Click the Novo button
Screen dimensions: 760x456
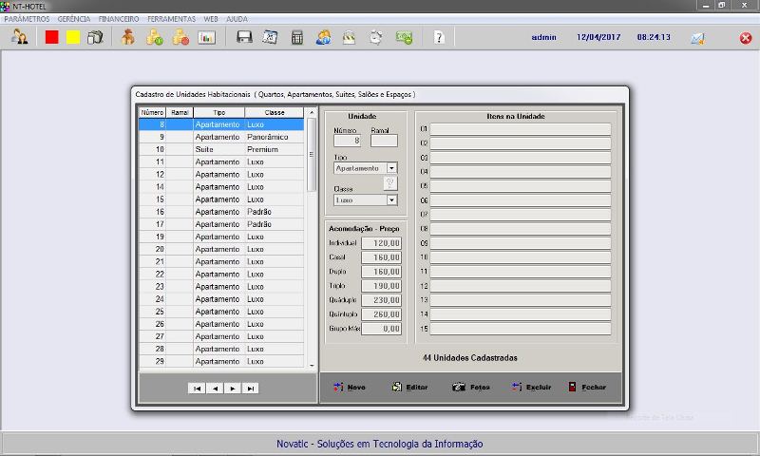(349, 388)
